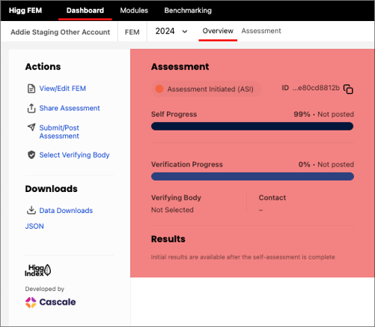
Task: Click the Cascale logo
Action: (50, 302)
